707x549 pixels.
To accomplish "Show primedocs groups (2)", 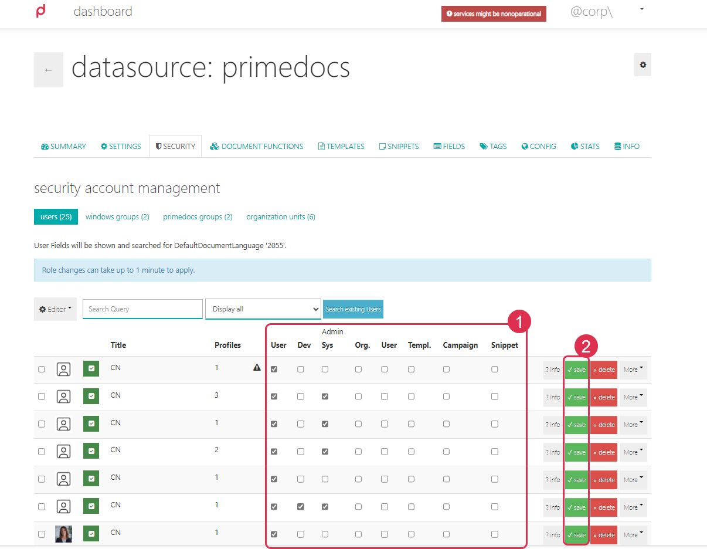I will 198,217.
